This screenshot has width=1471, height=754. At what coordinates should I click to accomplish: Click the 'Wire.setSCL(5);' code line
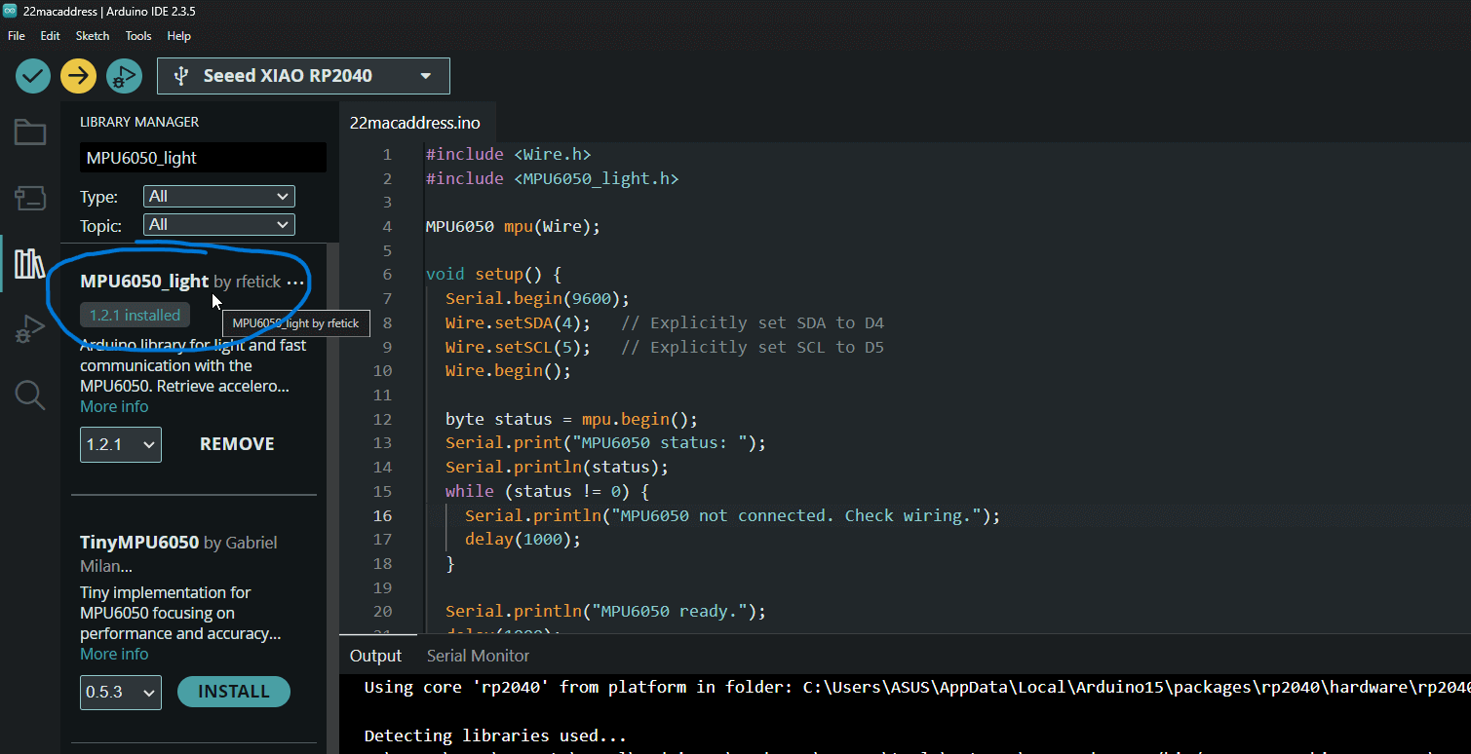[518, 347]
